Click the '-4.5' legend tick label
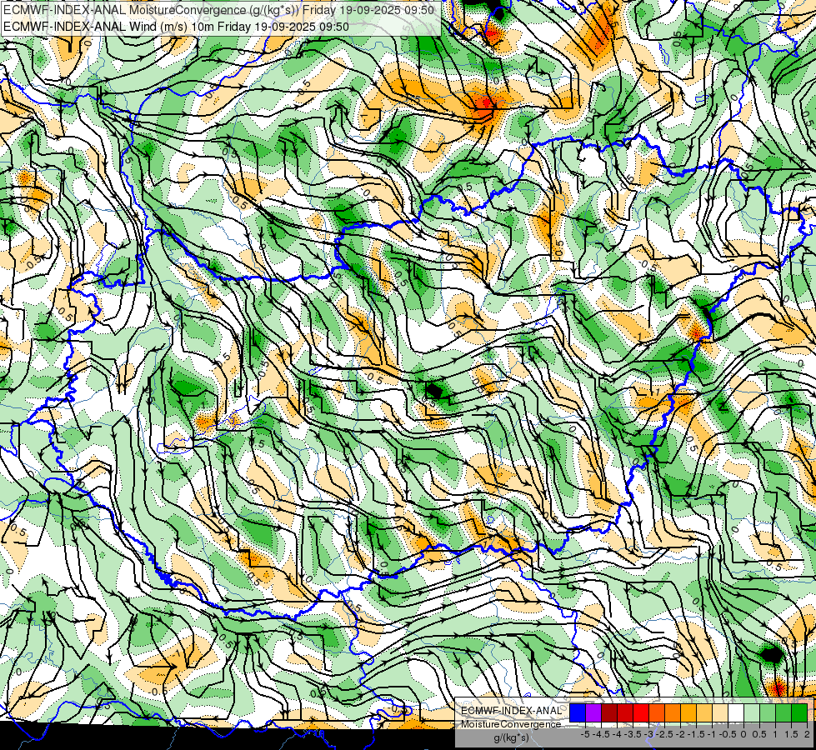The image size is (816, 750). click(x=601, y=734)
